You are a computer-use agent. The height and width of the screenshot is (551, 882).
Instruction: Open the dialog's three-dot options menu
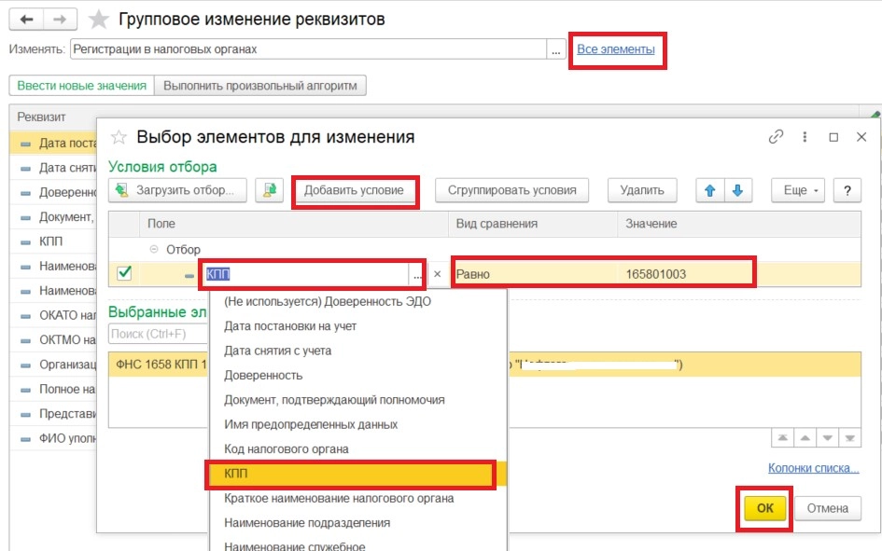805,136
